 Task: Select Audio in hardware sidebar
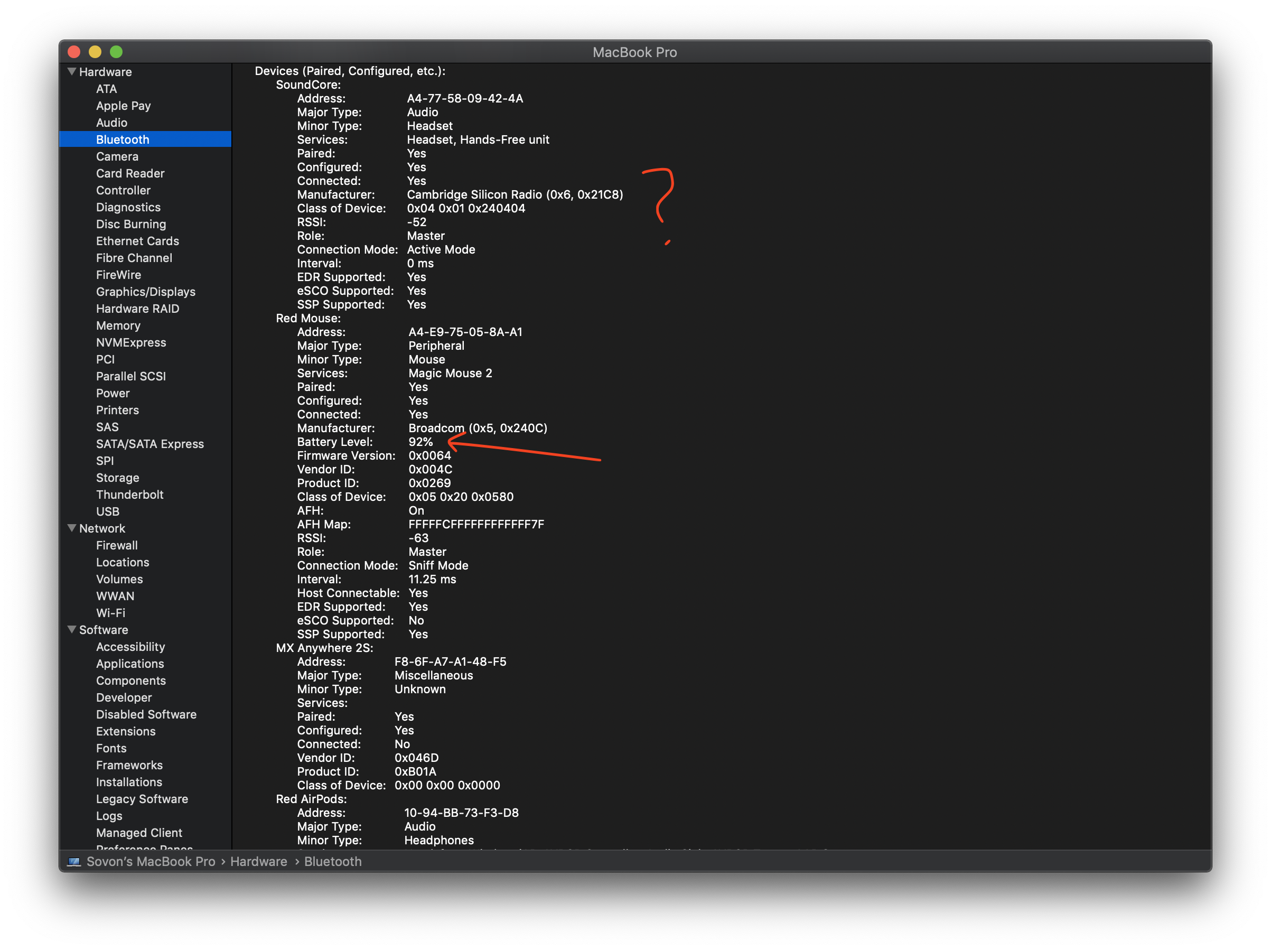pyautogui.click(x=113, y=122)
